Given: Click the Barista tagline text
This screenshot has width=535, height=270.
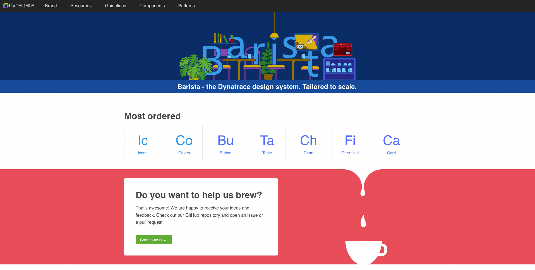Looking at the screenshot, I should (x=267, y=87).
